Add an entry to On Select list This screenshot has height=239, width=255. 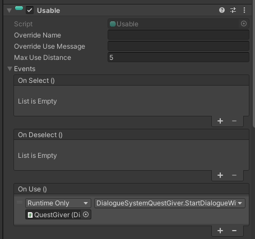[x=220, y=121]
